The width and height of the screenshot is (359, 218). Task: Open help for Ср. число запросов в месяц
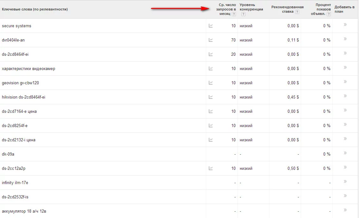pos(234,14)
